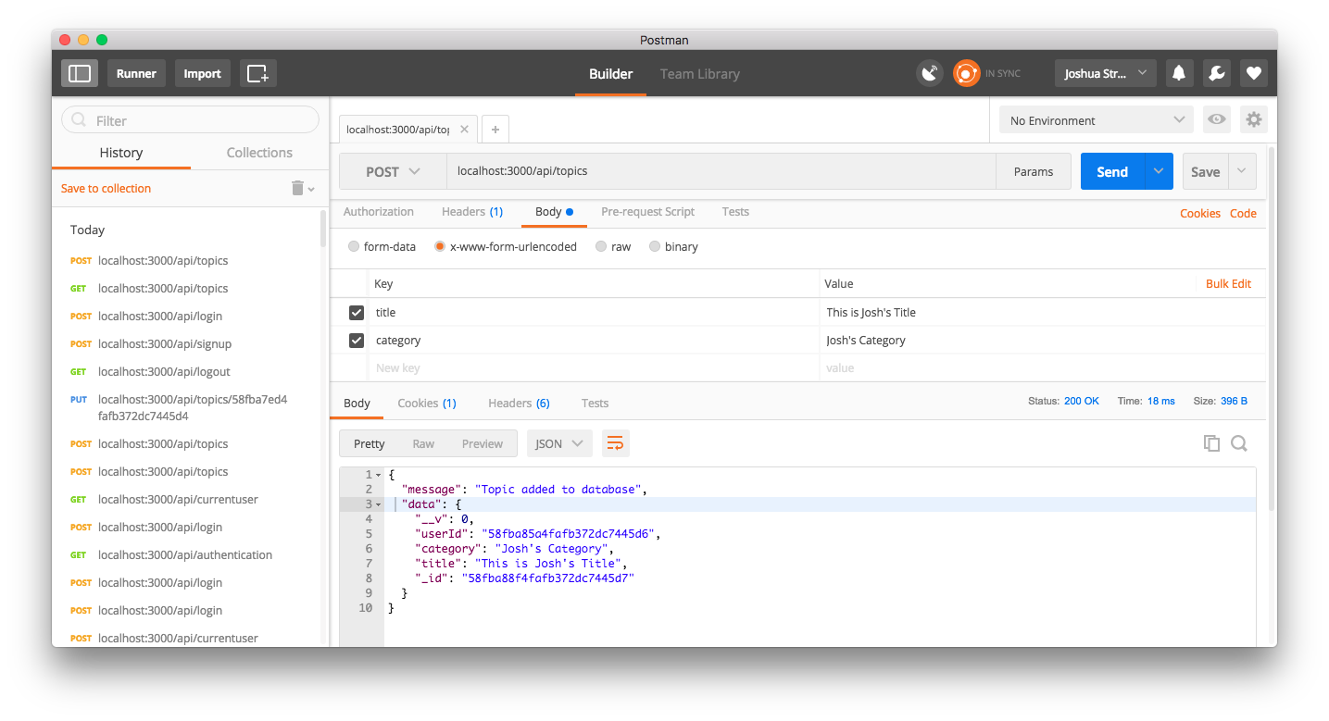Click the Import button
This screenshot has width=1329, height=721.
click(202, 73)
